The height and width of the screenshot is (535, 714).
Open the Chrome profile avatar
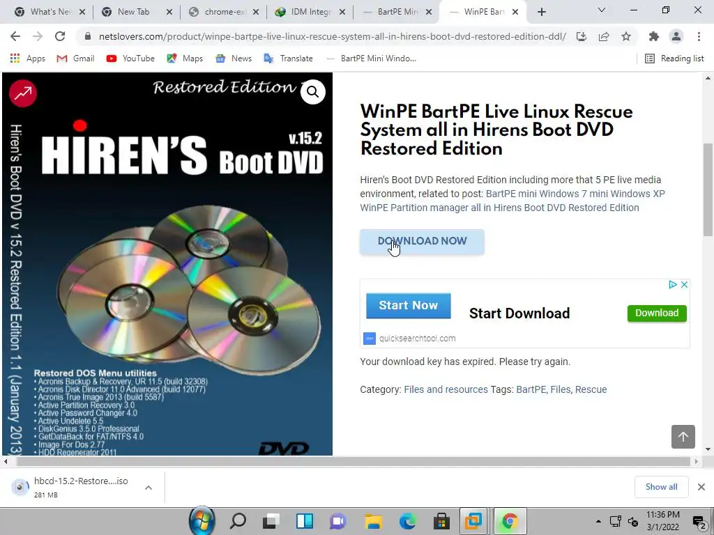[x=676, y=36]
